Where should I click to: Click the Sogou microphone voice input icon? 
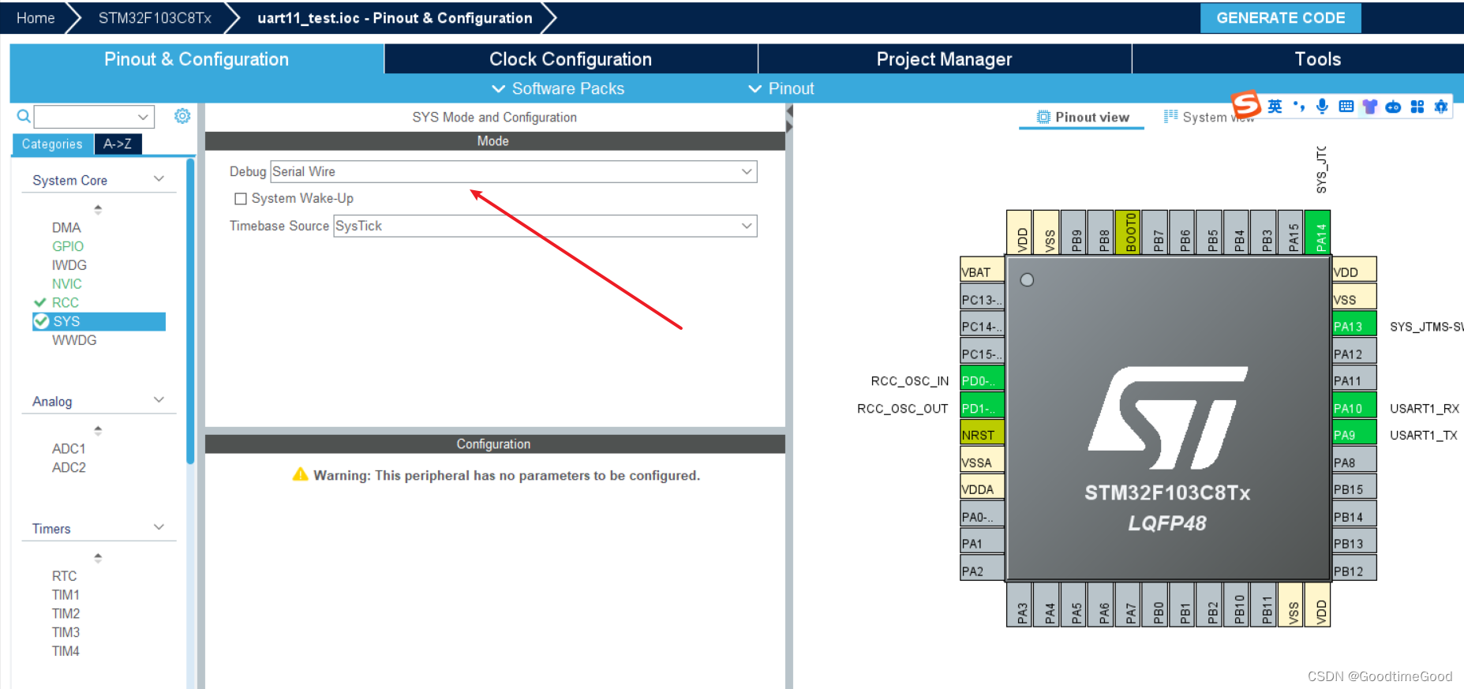point(1322,107)
